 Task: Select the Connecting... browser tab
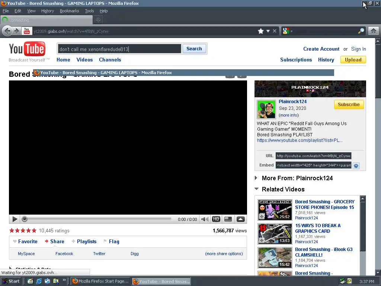(47, 20)
